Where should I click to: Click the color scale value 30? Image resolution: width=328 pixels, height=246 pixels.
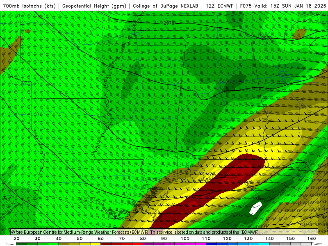point(38,239)
